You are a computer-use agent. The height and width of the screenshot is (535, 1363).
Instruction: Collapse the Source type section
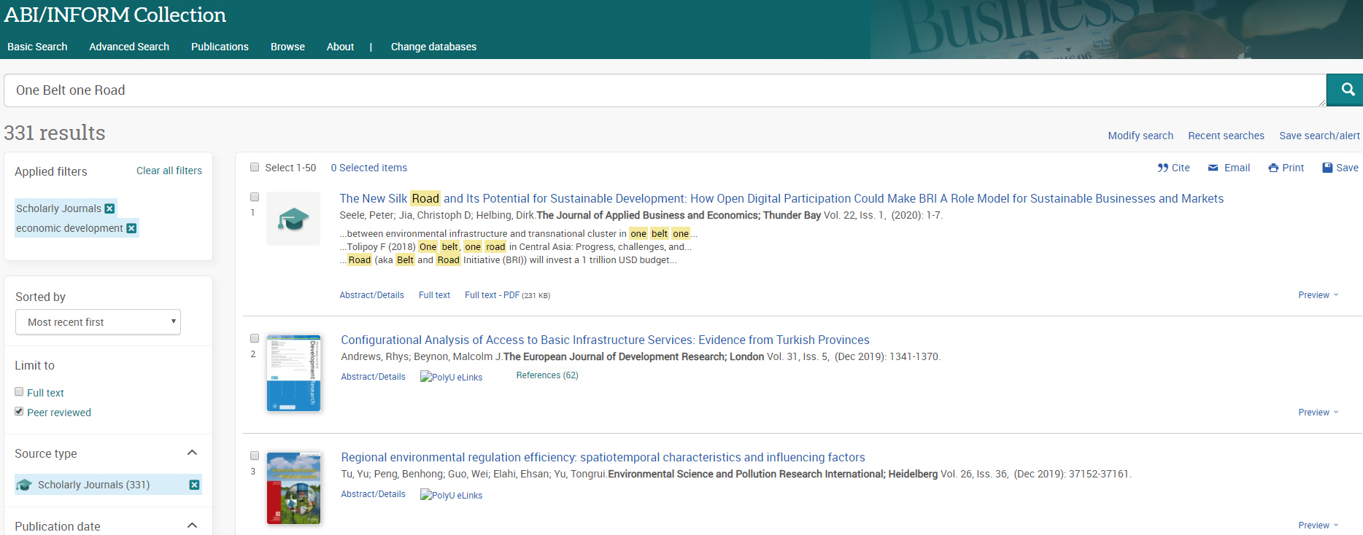coord(192,453)
